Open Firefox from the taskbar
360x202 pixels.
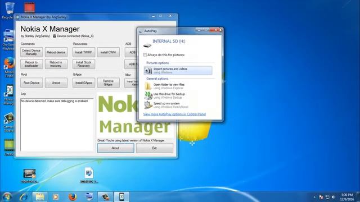tap(73, 197)
